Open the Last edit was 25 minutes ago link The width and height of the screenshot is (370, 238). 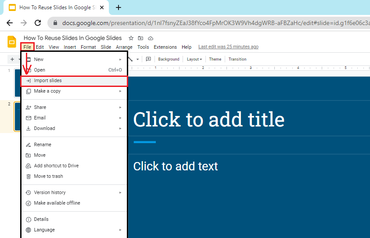coord(228,47)
